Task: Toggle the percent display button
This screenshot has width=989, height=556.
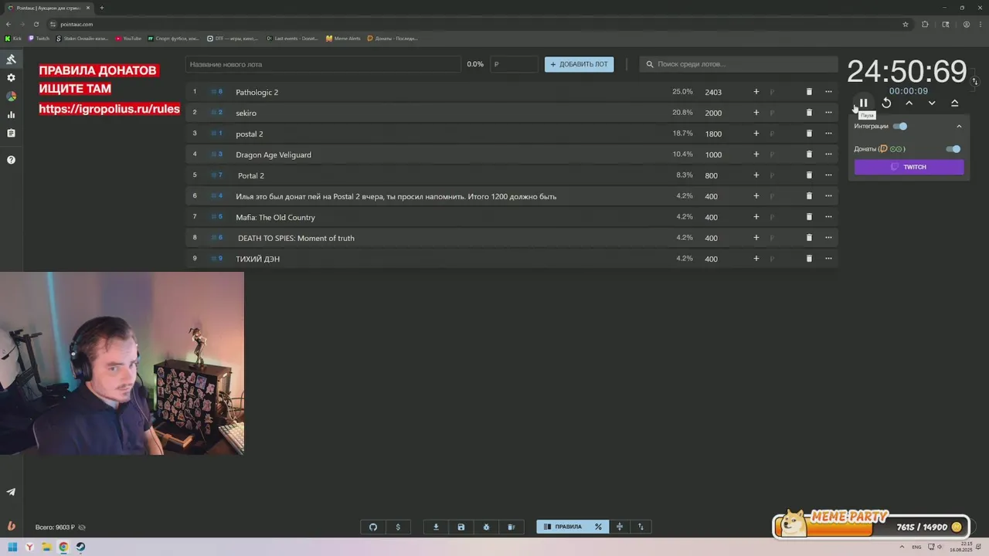Action: (x=598, y=527)
